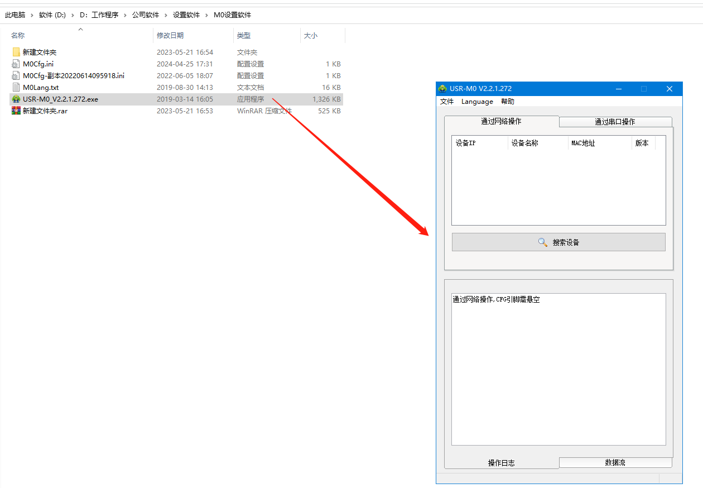Select the 操作日志 tab

501,463
